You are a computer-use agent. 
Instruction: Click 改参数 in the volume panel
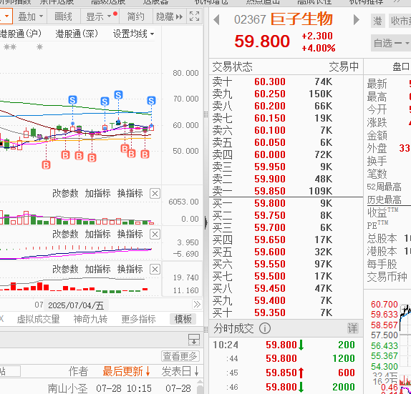pyautogui.click(x=65, y=194)
